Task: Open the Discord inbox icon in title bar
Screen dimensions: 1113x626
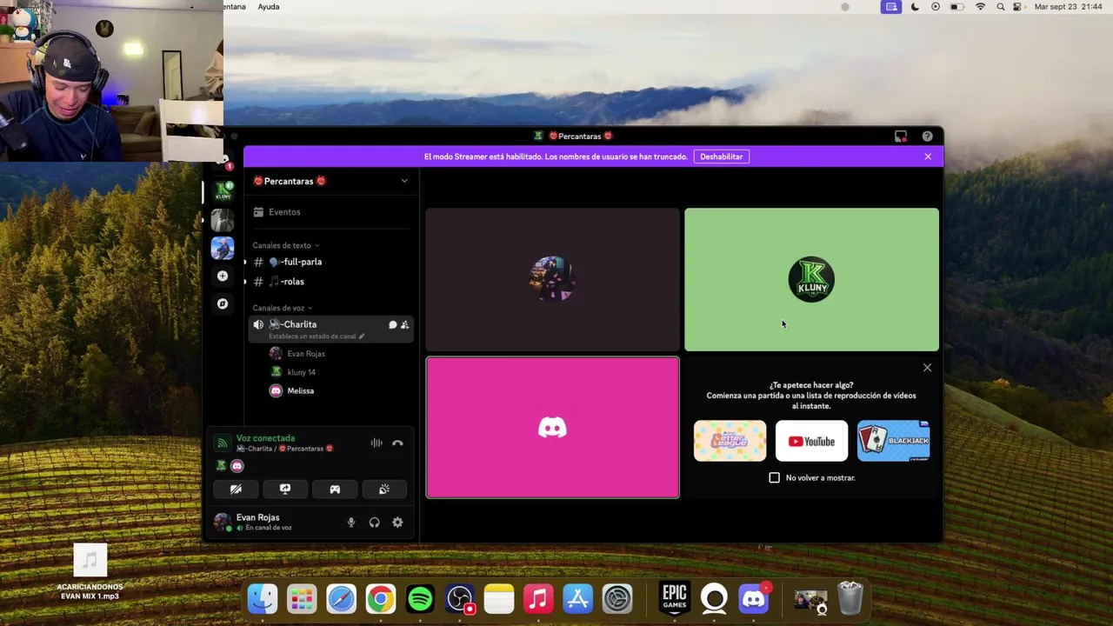Action: click(901, 137)
